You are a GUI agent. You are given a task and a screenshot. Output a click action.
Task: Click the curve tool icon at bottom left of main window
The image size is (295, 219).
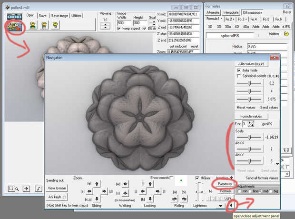click(39, 189)
